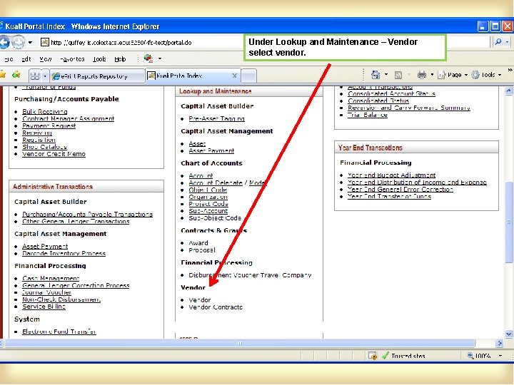This screenshot has width=514, height=385.
Task: Open the recent pages dropdown arrow
Action: [30, 43]
